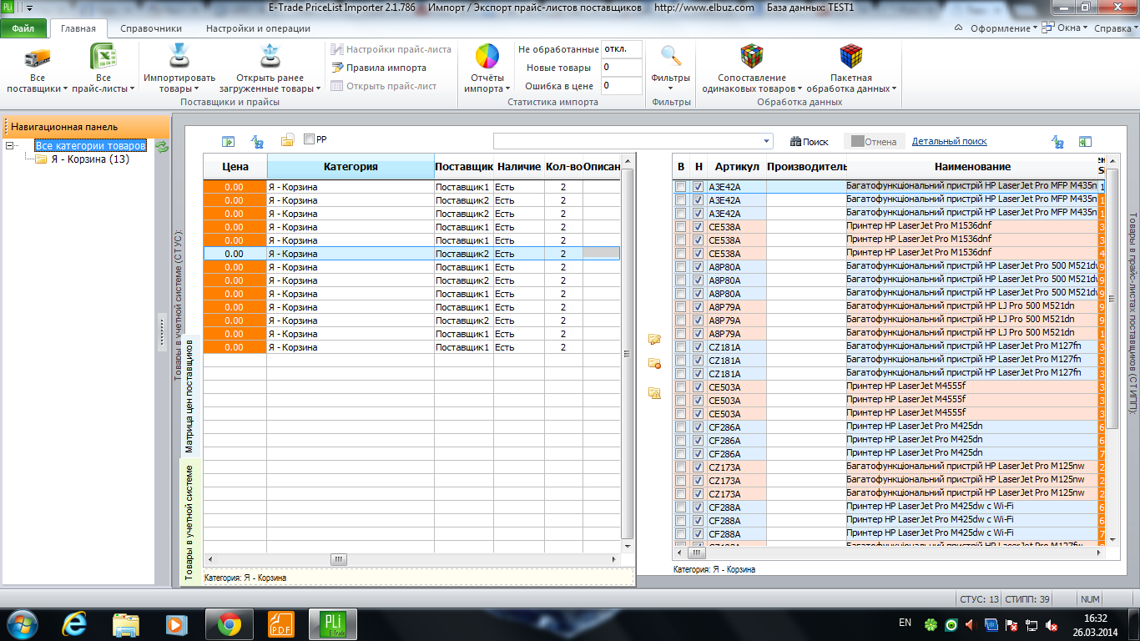The height and width of the screenshot is (641, 1140).
Task: Click the green refresh icon beside category tree
Action: [162, 147]
